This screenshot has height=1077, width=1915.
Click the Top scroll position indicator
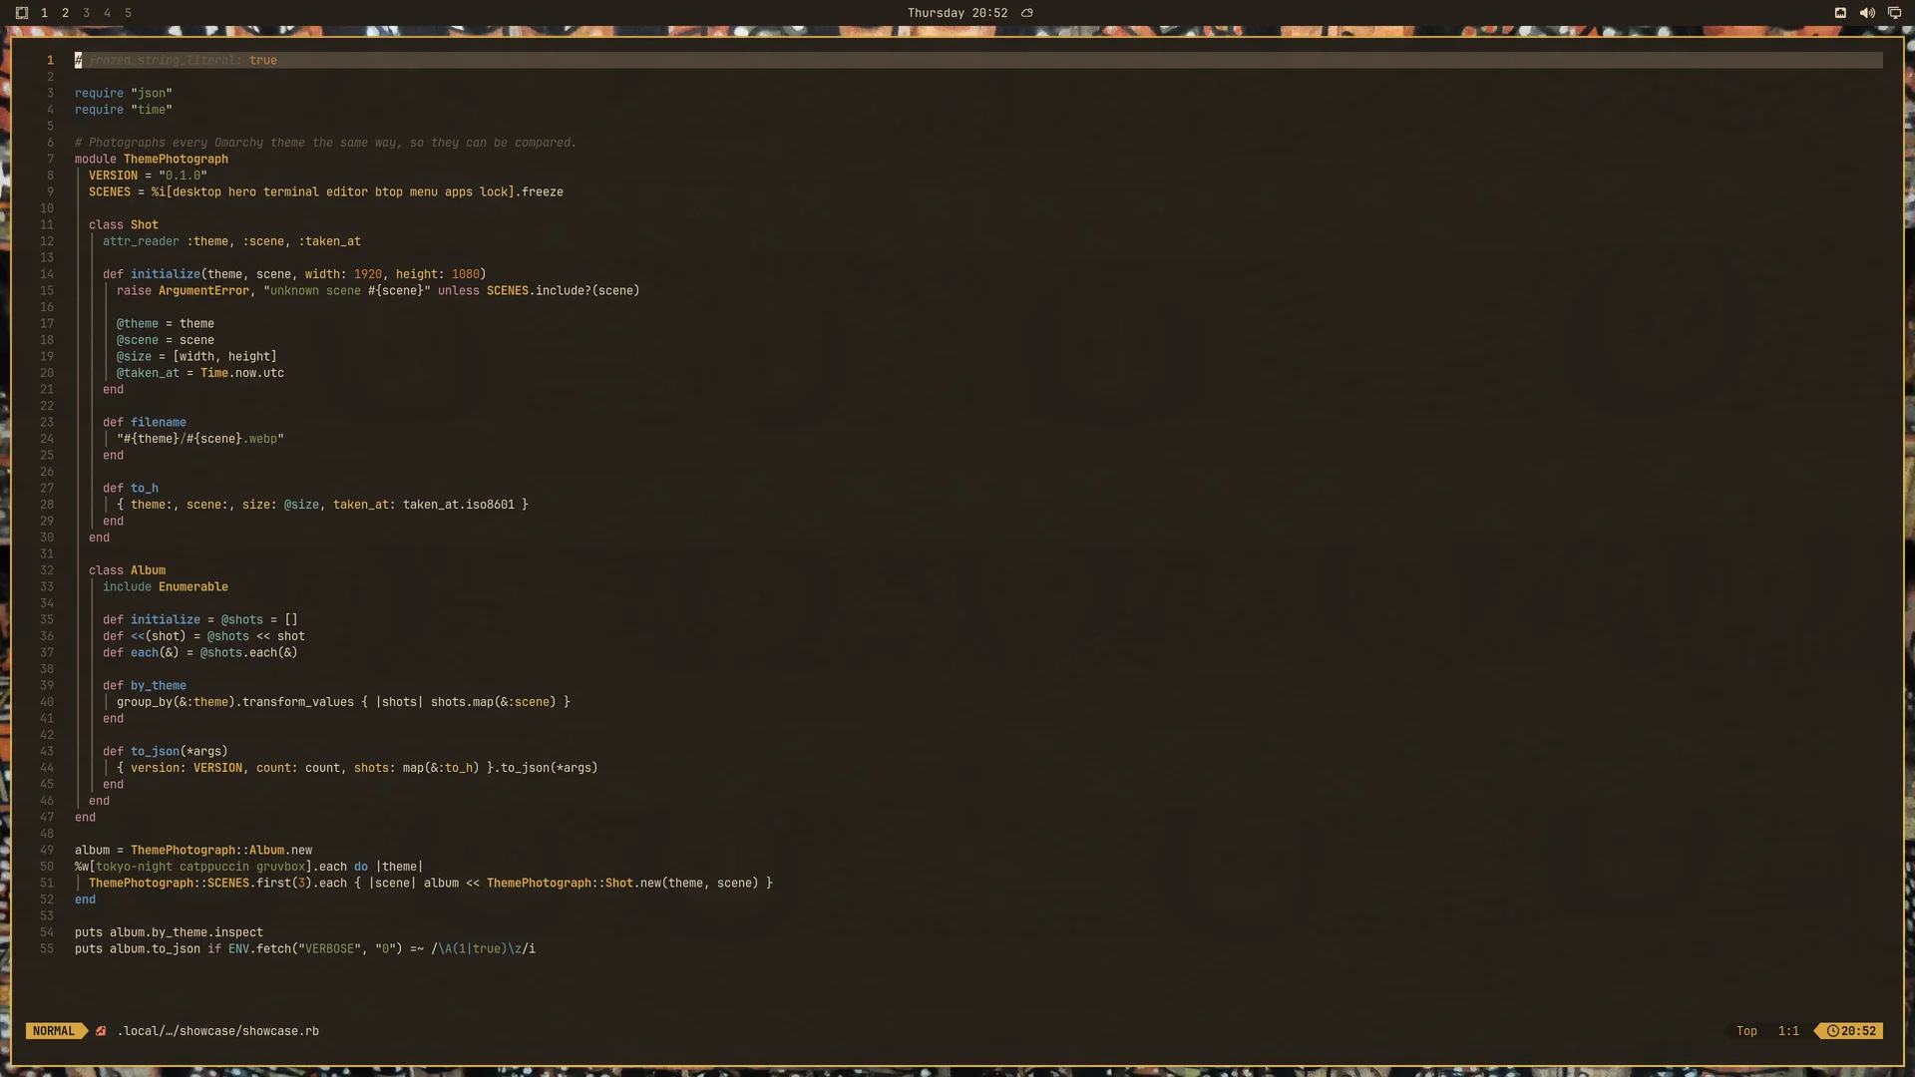click(1746, 1031)
